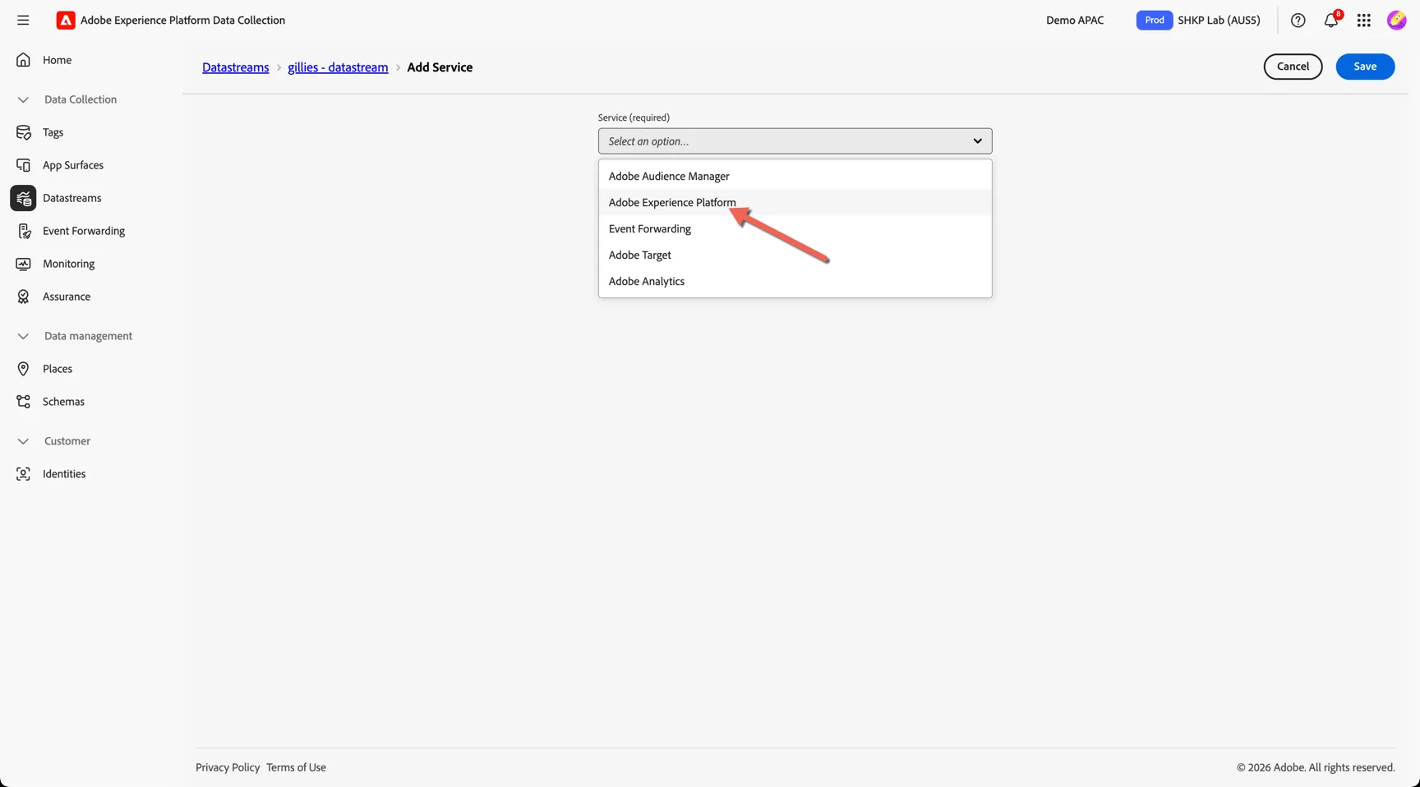Screen dimensions: 1420x787
Task: Click the Service dropdown arrow
Action: pos(977,141)
